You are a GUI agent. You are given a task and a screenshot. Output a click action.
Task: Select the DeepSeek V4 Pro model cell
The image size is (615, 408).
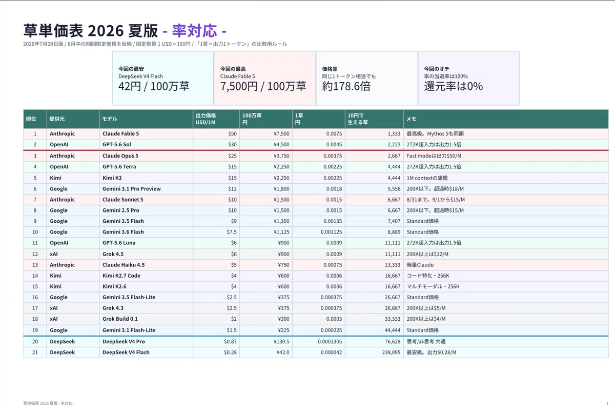click(146, 341)
